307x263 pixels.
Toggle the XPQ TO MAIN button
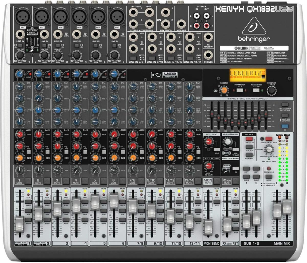(235, 149)
